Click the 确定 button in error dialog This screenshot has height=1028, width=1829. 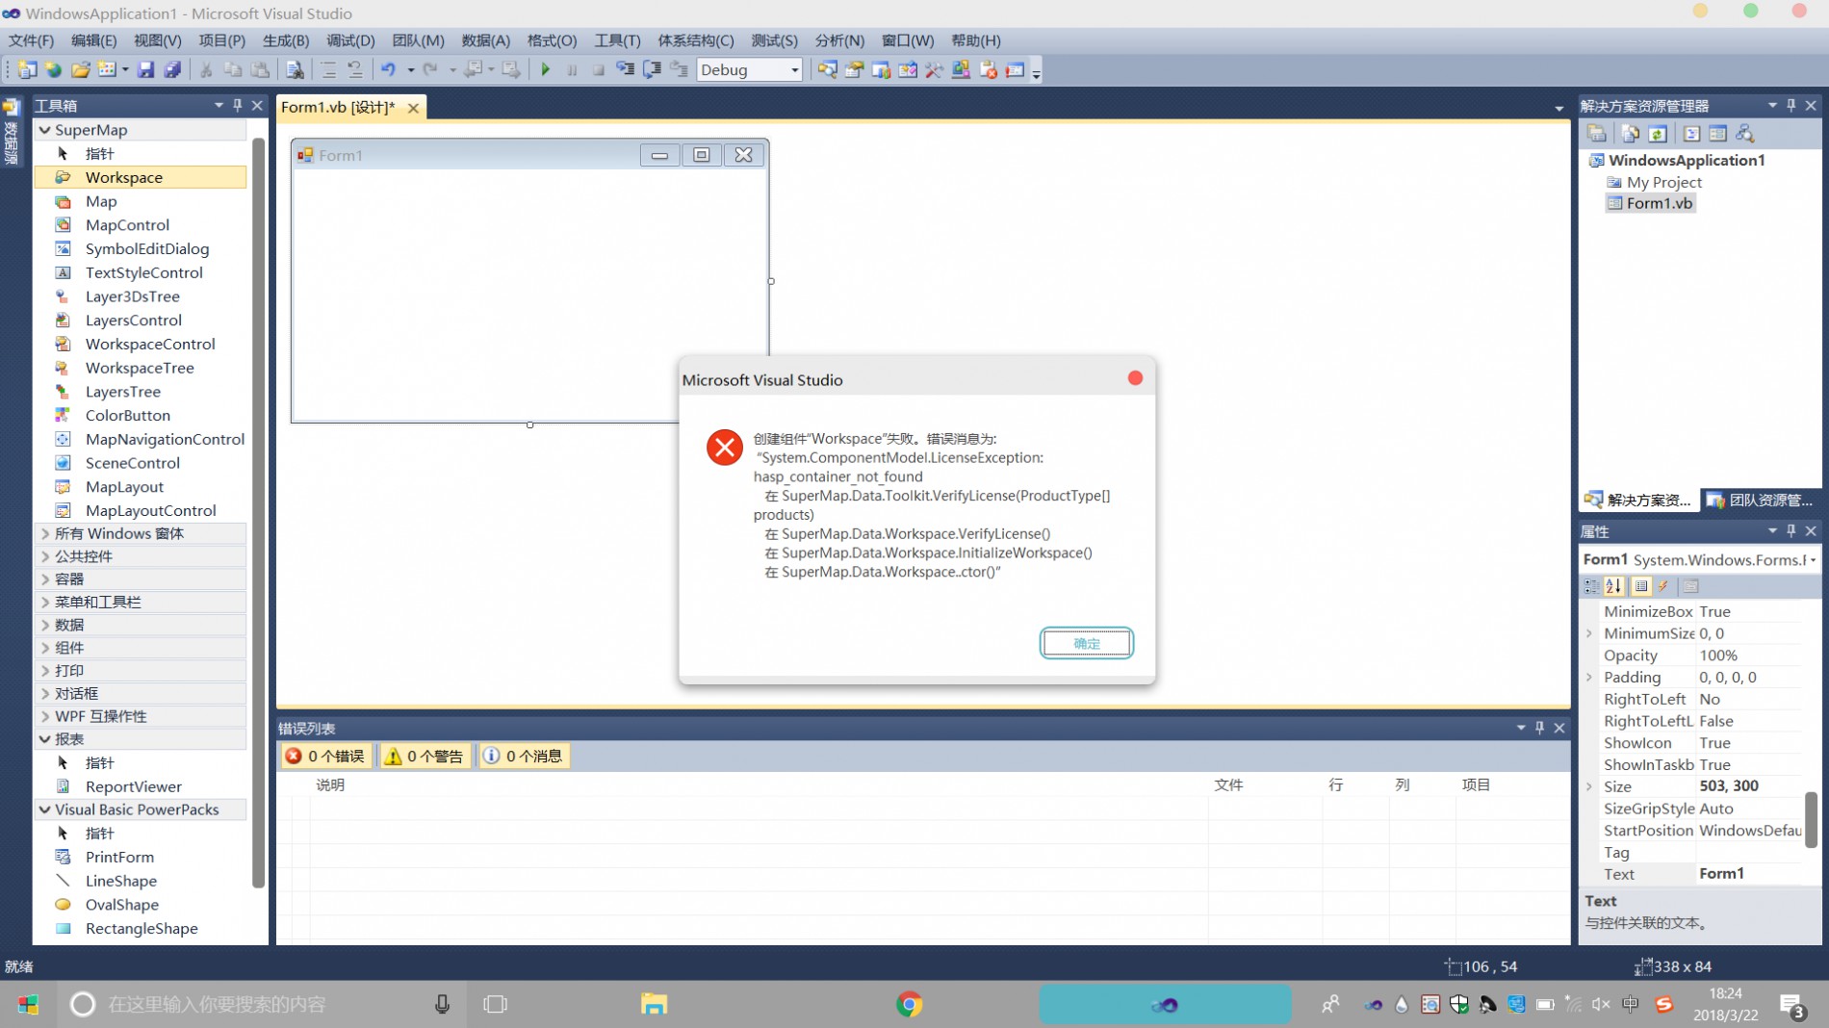coord(1086,643)
